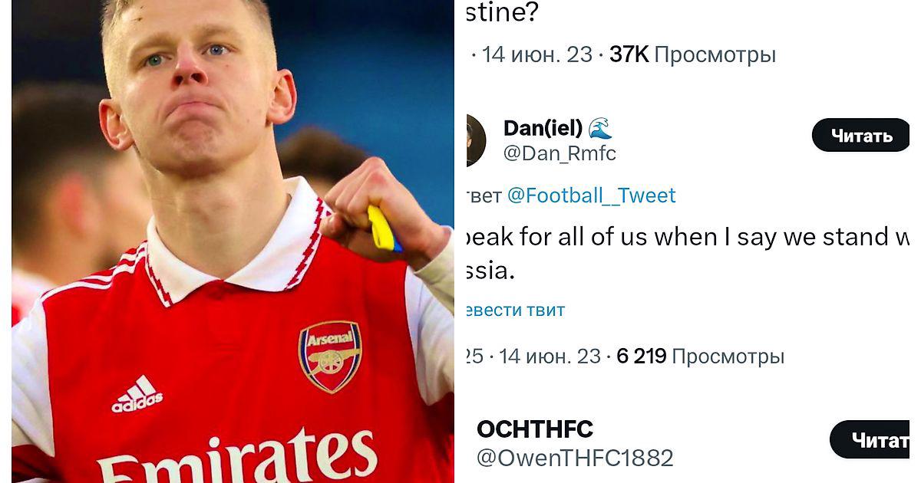The width and height of the screenshot is (921, 483).
Task: Click the translate tweet link (Перевести твит)
Action: (x=515, y=310)
